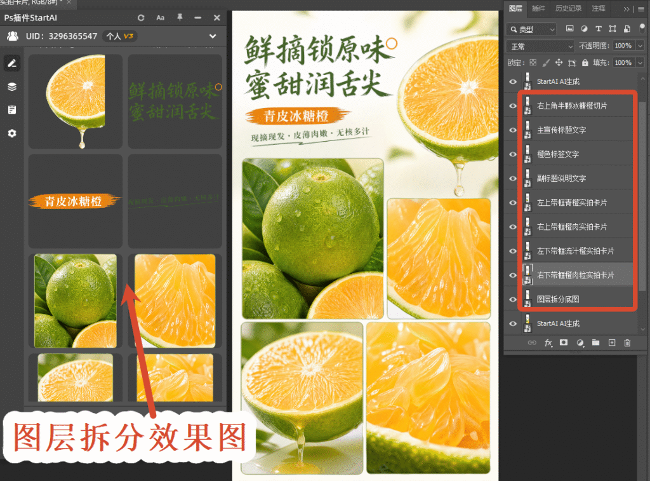The height and width of the screenshot is (481, 650).
Task: Open the 正常 blend mode dropdown
Action: pyautogui.click(x=540, y=46)
